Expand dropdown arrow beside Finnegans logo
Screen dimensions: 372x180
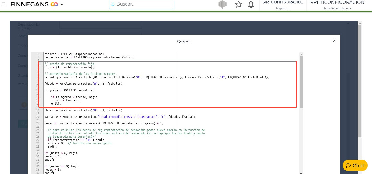62,5
